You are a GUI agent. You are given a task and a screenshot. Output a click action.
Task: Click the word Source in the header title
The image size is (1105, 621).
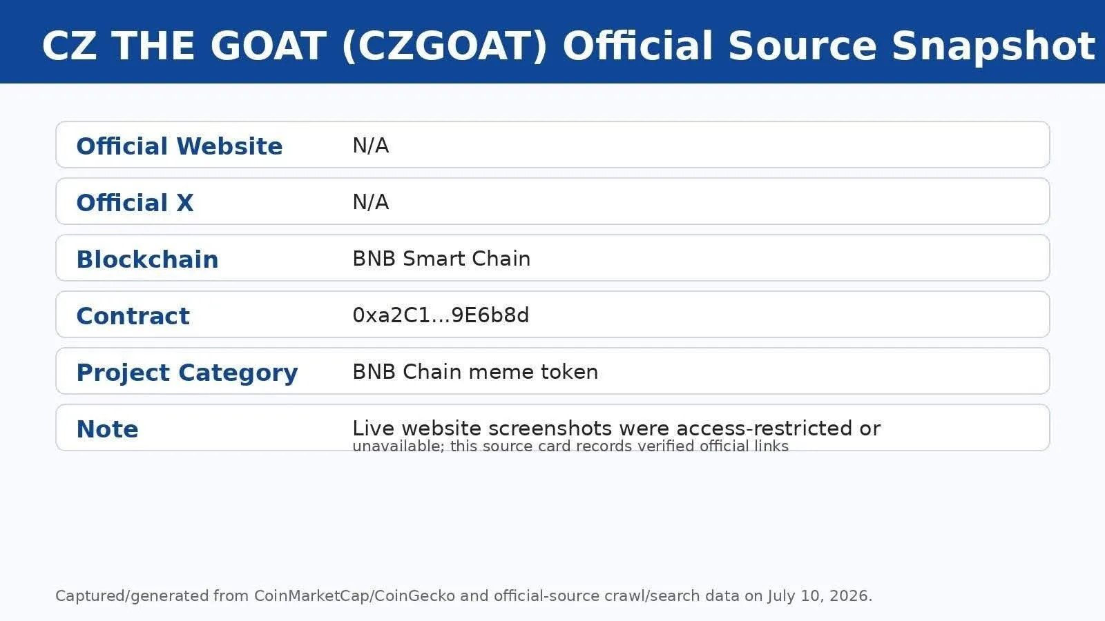(803, 46)
